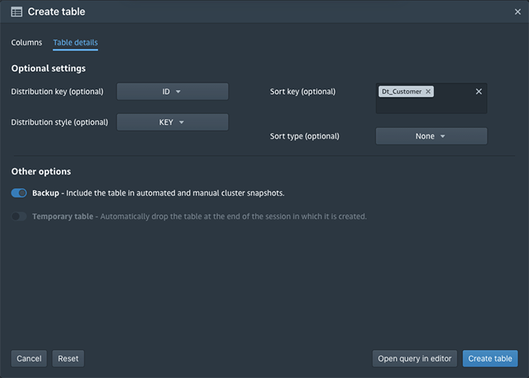This screenshot has width=529, height=378.
Task: Toggle the Temporary table switch
Action: point(19,216)
